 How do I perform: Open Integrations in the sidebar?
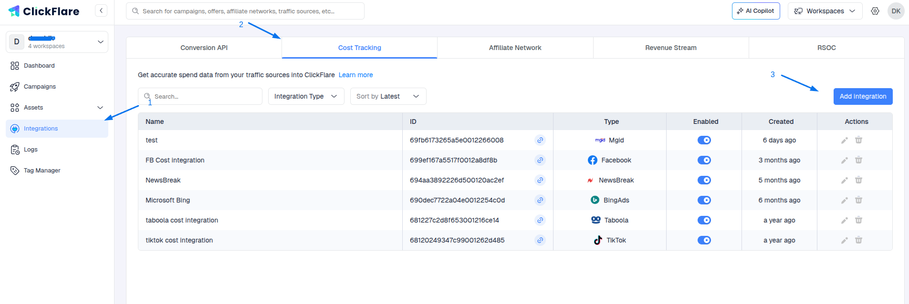pos(57,129)
